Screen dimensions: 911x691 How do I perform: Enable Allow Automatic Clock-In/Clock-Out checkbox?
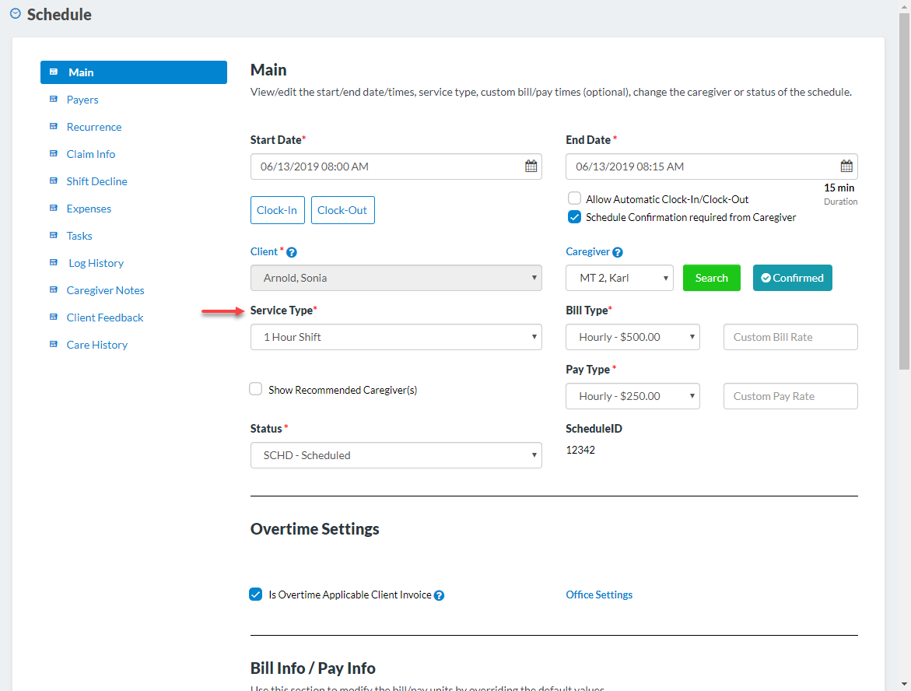[x=574, y=198]
